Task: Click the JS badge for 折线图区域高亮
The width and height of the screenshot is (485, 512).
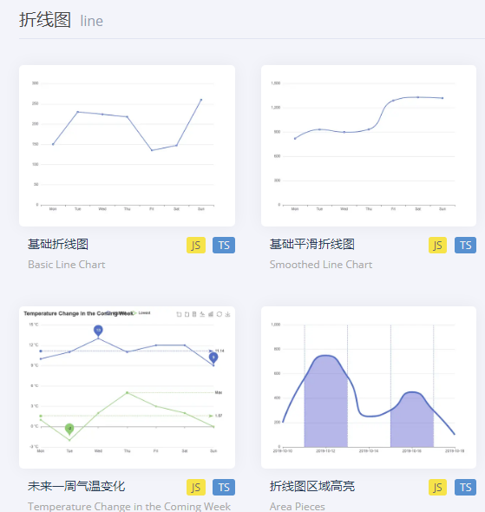Action: 437,487
